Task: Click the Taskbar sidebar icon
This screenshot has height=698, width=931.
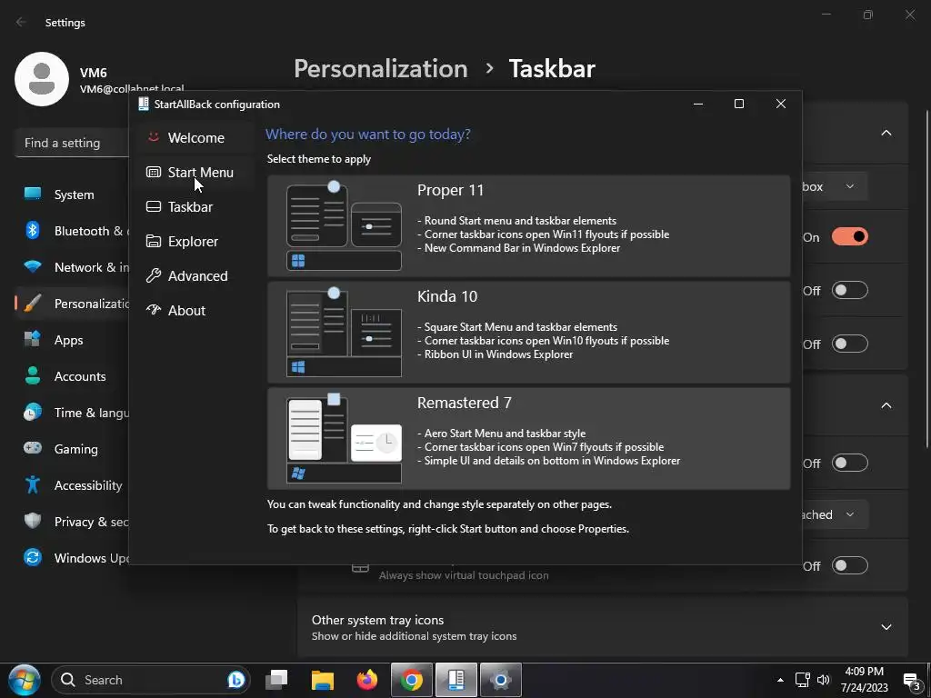Action: pyautogui.click(x=153, y=206)
